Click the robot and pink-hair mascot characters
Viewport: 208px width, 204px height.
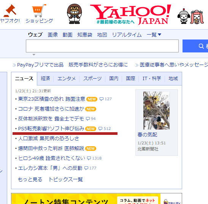[x=191, y=16]
